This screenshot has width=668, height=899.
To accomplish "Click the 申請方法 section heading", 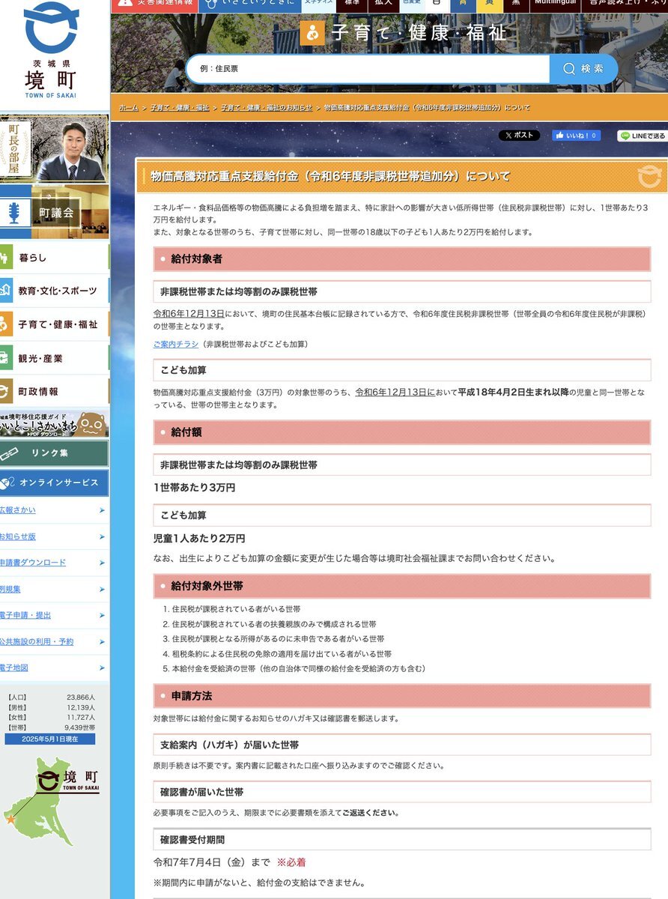I will [x=402, y=696].
